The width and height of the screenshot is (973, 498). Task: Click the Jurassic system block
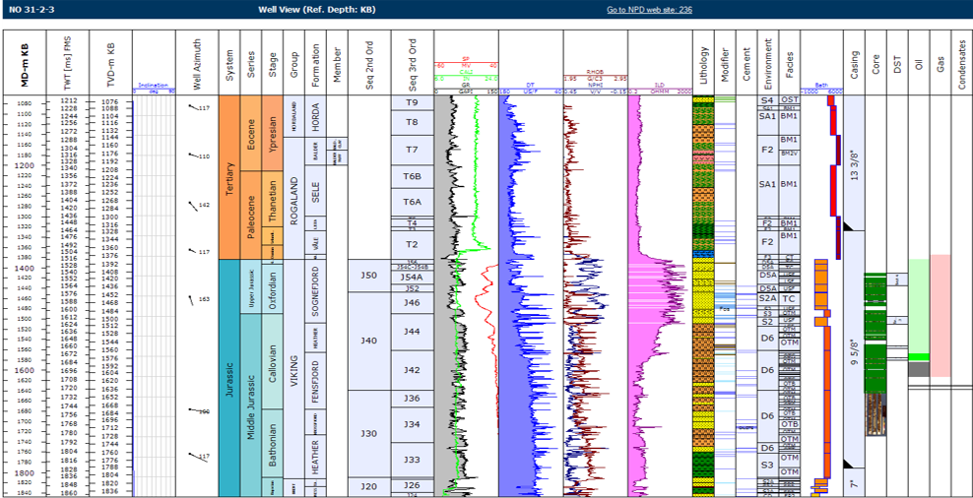[229, 379]
